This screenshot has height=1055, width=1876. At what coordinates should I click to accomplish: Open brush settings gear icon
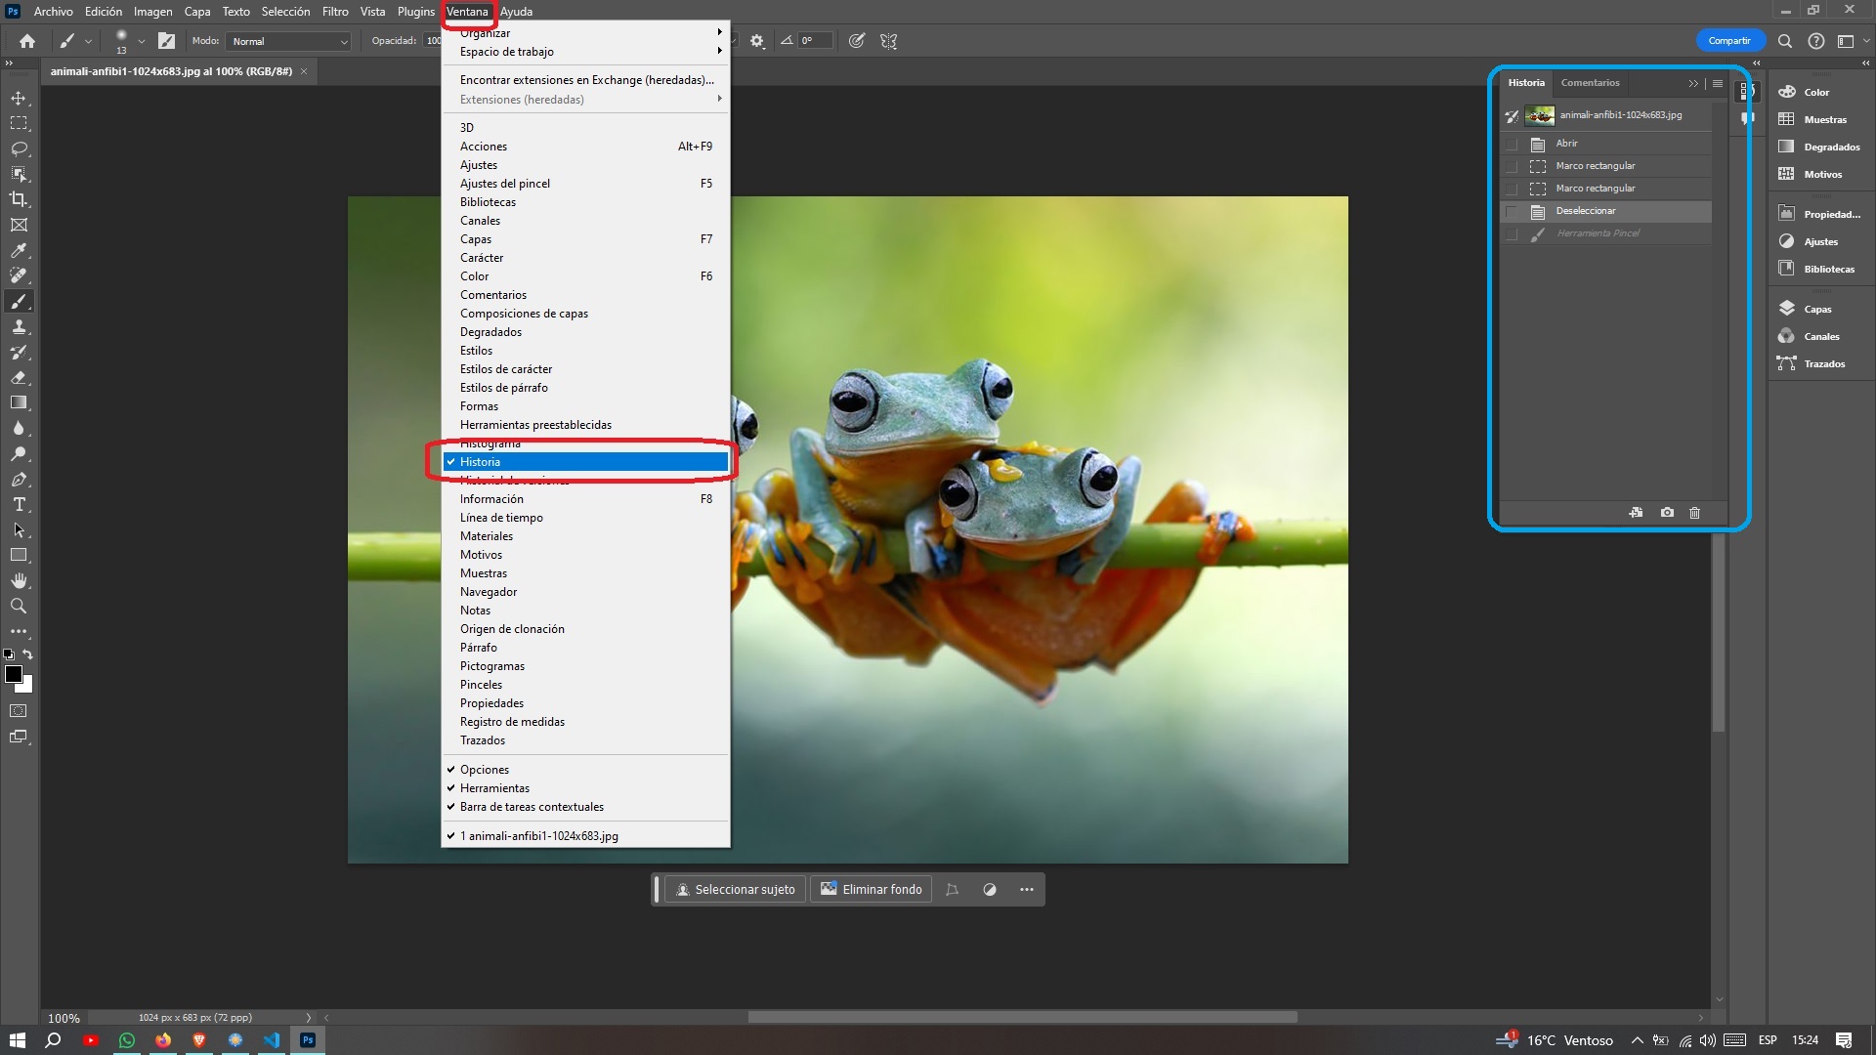(x=757, y=41)
